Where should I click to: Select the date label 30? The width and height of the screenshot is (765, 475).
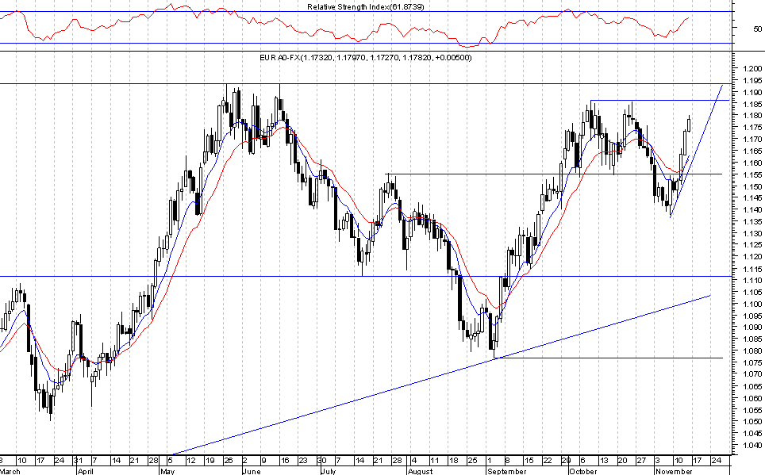pos(321,461)
